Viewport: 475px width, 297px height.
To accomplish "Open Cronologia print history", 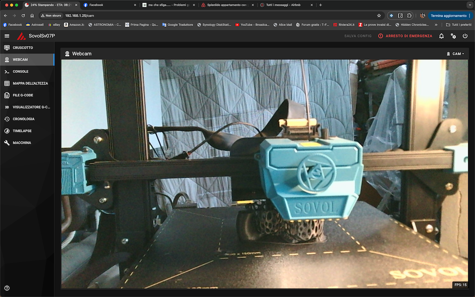I will pyautogui.click(x=23, y=119).
